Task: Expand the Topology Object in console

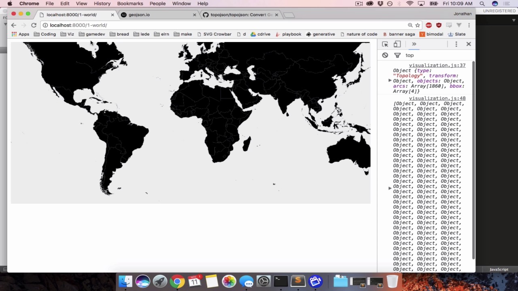Action: [x=390, y=81]
